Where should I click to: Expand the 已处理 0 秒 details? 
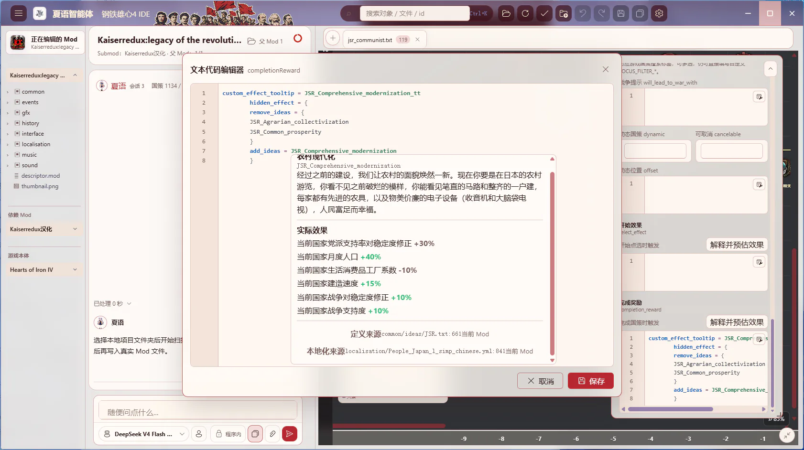(x=113, y=303)
